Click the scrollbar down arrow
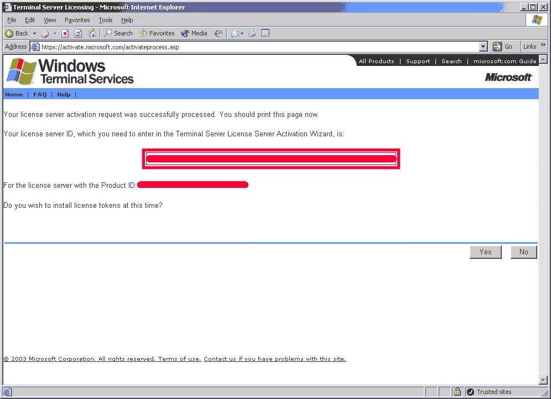Image resolution: width=551 pixels, height=399 pixels. [543, 380]
